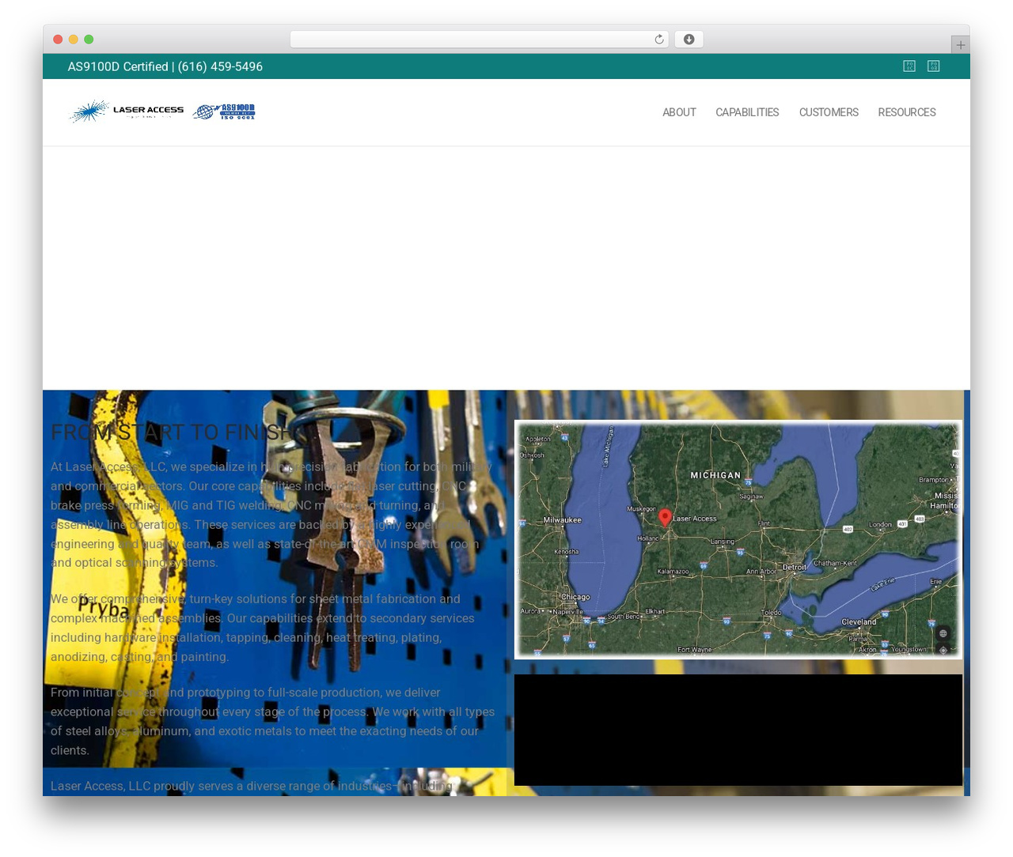Viewport: 1013px width, 857px height.
Task: Click the map globe layer icon
Action: [x=943, y=633]
